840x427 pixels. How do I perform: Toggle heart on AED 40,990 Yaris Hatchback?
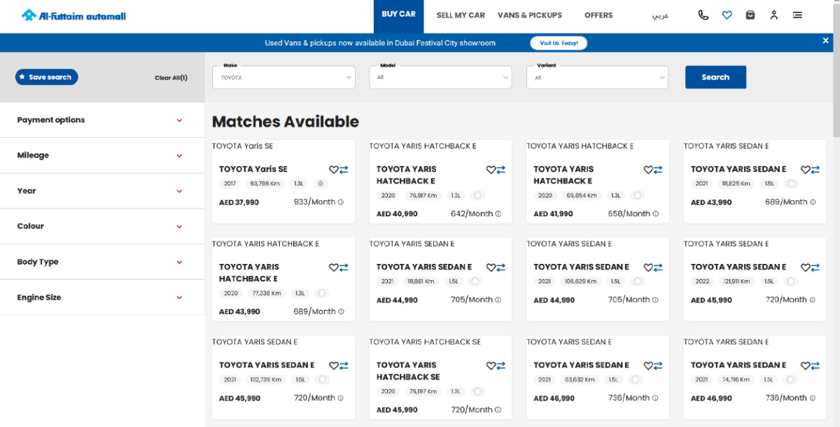point(491,169)
